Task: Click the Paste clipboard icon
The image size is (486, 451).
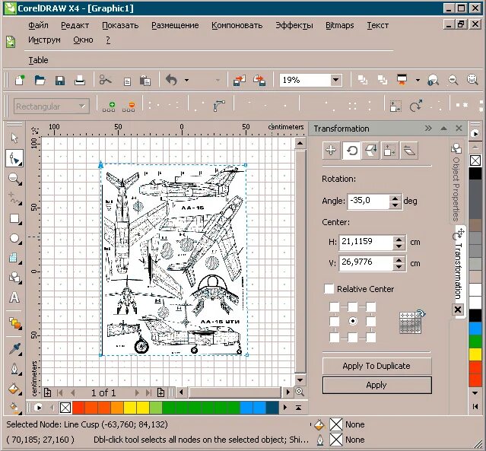Action: pyautogui.click(x=145, y=81)
